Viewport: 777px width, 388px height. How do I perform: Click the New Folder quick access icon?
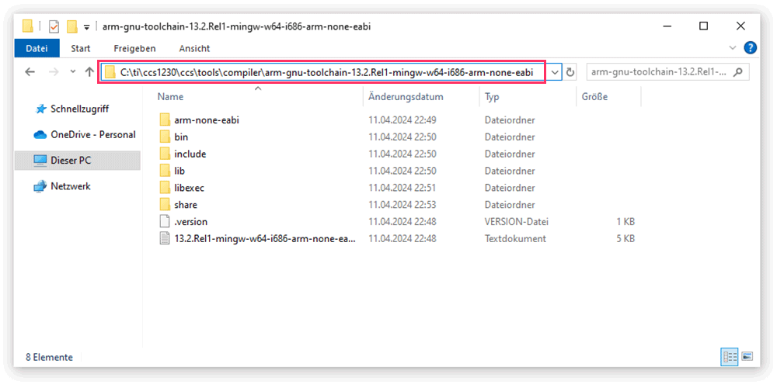pyautogui.click(x=73, y=26)
